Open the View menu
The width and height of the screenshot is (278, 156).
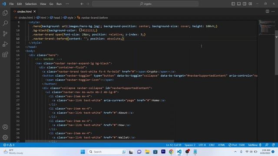(43, 4)
